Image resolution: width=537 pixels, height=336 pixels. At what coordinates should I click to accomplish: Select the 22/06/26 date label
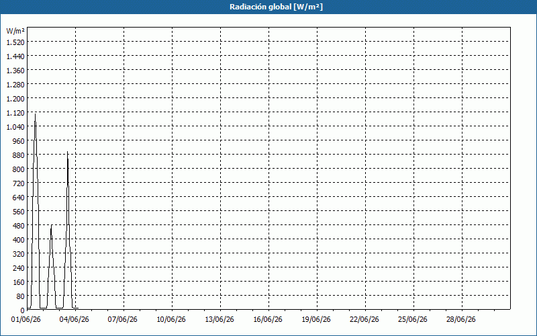(364, 320)
